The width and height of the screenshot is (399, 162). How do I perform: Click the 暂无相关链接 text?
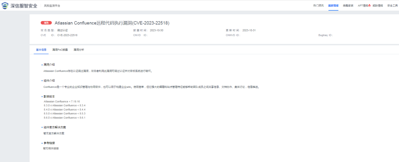coord(51,148)
